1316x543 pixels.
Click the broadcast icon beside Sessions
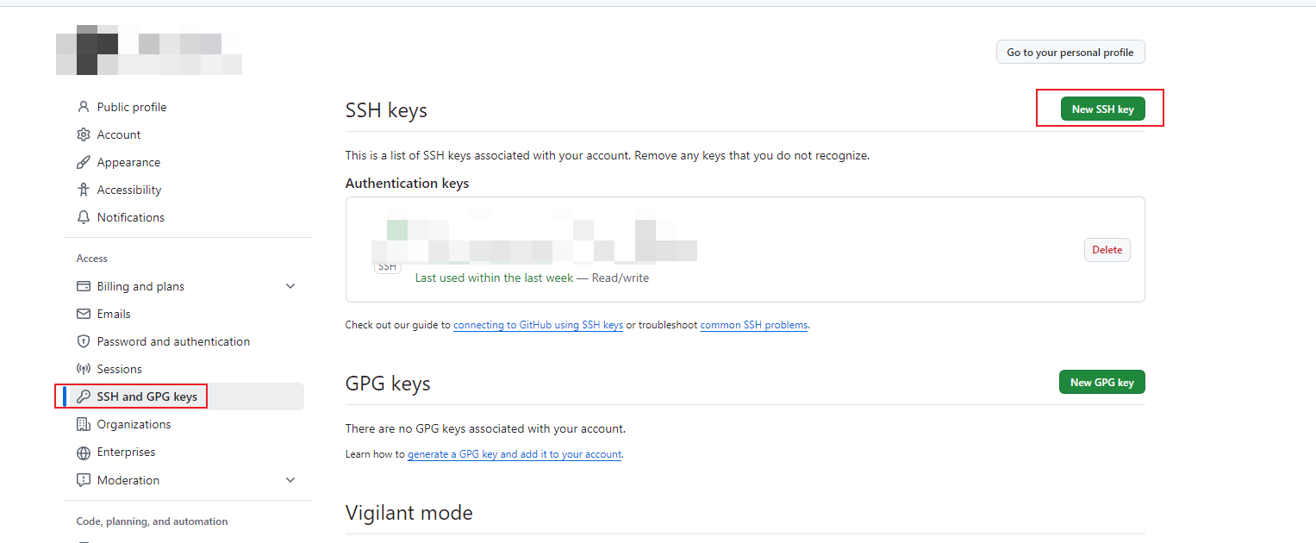tap(84, 369)
